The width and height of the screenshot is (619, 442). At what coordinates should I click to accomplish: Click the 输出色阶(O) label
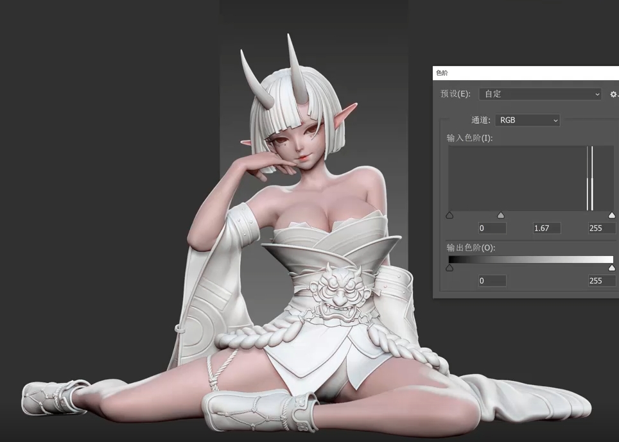pyautogui.click(x=471, y=248)
